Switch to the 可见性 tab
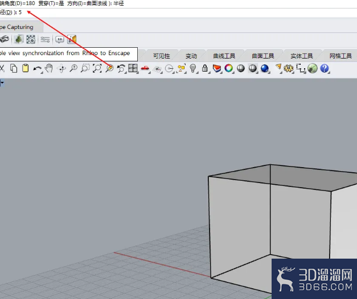Screen dimensions: 357x299 point(162,56)
